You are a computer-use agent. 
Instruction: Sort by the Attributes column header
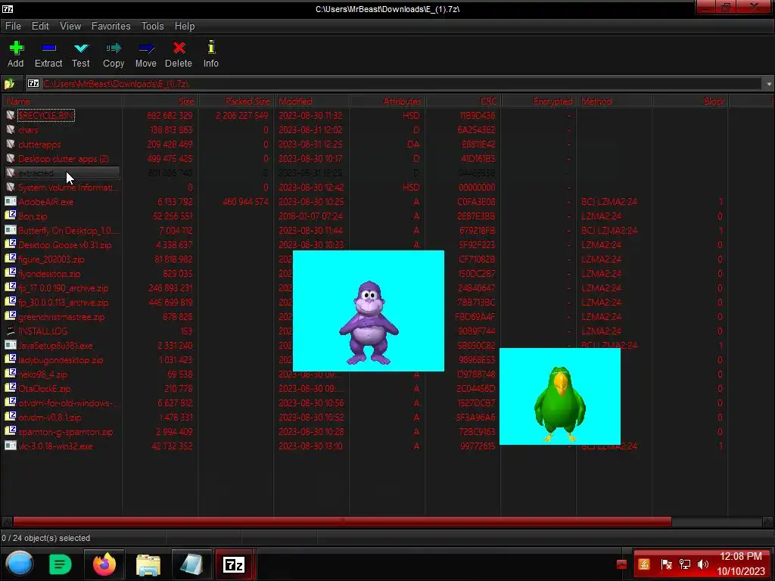[x=387, y=101]
